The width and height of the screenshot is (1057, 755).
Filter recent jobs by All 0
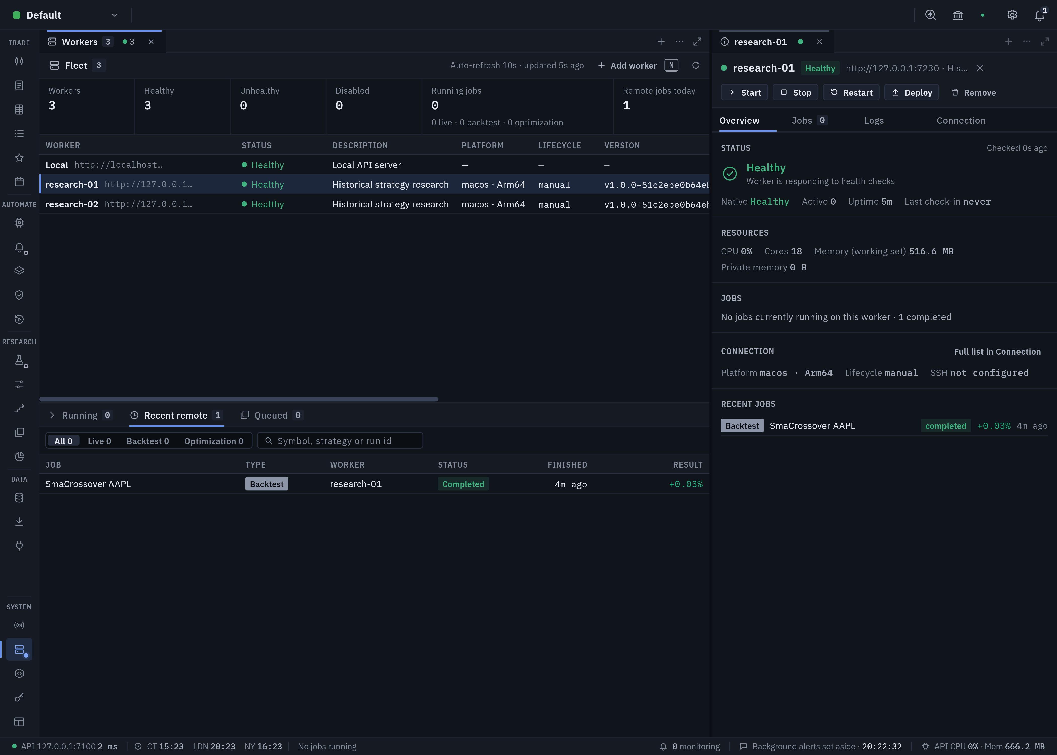point(63,441)
